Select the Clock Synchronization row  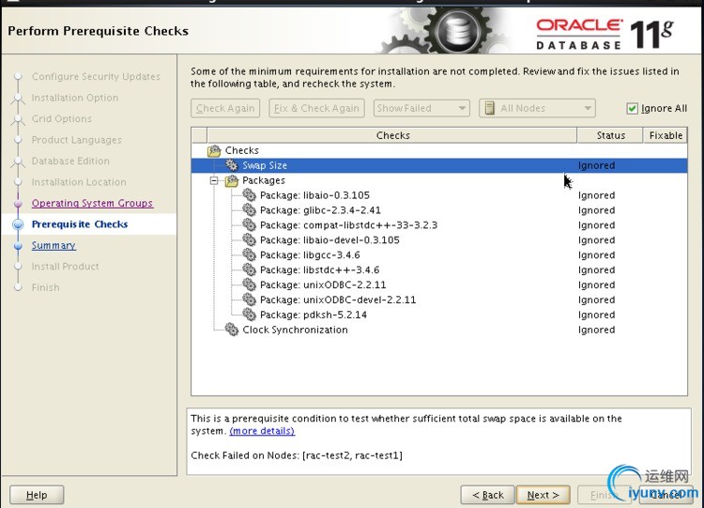[x=439, y=330]
